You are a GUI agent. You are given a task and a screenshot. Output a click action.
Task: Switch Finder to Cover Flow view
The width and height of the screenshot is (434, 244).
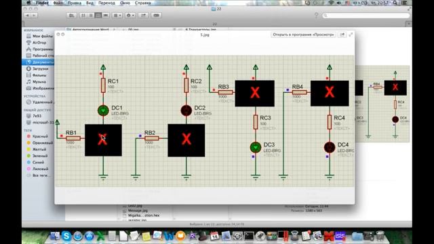click(106, 16)
